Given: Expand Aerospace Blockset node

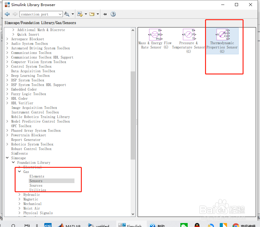Looking at the screenshot, I should click(7, 39).
